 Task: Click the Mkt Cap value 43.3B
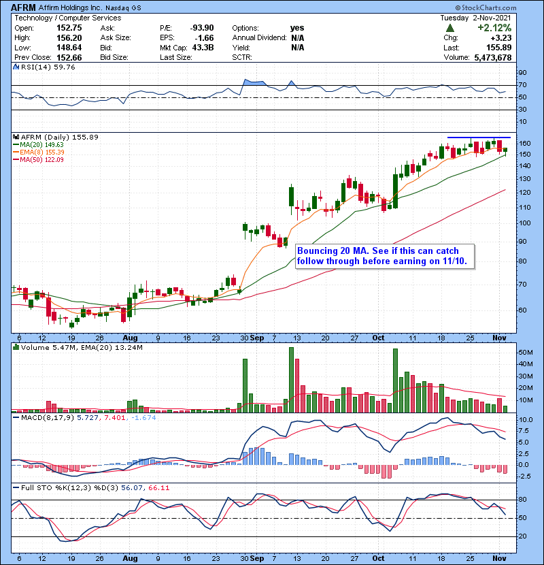tap(203, 48)
